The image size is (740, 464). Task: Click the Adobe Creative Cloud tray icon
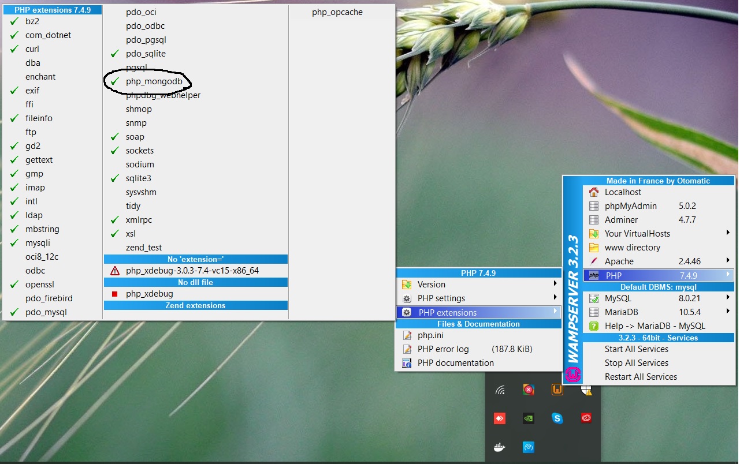[x=586, y=418]
